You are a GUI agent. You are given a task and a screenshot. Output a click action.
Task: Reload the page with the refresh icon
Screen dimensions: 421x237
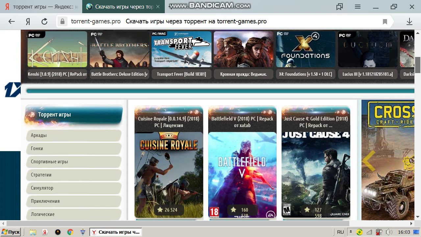(x=44, y=21)
